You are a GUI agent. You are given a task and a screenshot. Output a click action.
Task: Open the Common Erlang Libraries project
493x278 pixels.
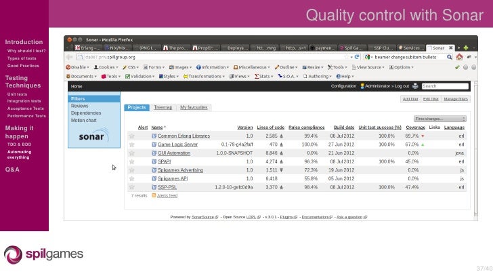click(x=184, y=136)
